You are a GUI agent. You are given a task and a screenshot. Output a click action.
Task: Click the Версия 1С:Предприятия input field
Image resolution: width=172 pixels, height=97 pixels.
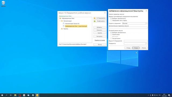click(135, 41)
